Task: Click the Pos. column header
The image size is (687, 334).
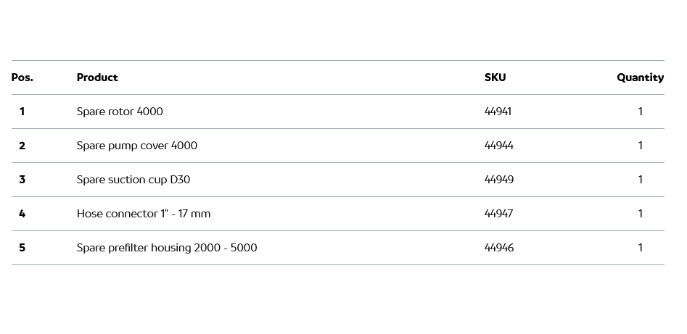Action: point(22,78)
